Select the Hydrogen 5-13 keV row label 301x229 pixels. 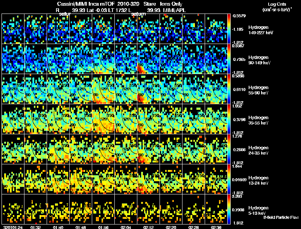(258, 211)
